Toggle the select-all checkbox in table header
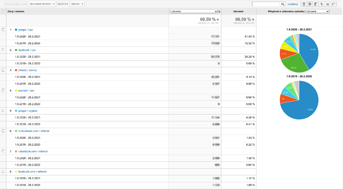The image size is (343, 189). point(3,11)
